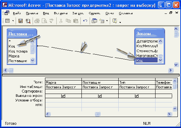The height and width of the screenshot is (128, 181).
Task: Select the Код field in Заказы table
Action: pos(147,60)
